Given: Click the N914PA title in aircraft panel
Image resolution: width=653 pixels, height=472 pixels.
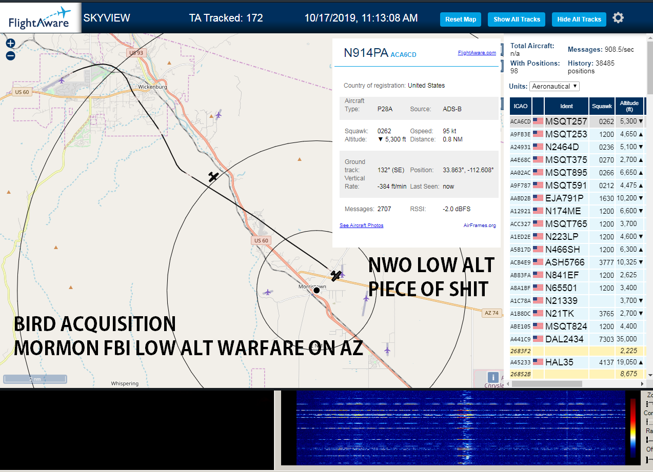Looking at the screenshot, I should click(x=366, y=53).
